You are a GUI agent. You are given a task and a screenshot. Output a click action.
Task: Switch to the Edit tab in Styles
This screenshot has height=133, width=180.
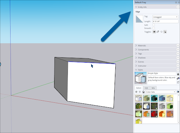click(x=146, y=88)
